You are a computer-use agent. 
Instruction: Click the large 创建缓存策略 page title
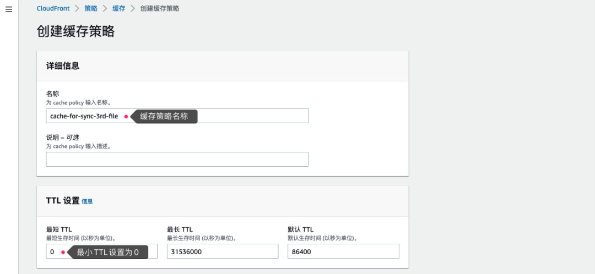[x=75, y=31]
